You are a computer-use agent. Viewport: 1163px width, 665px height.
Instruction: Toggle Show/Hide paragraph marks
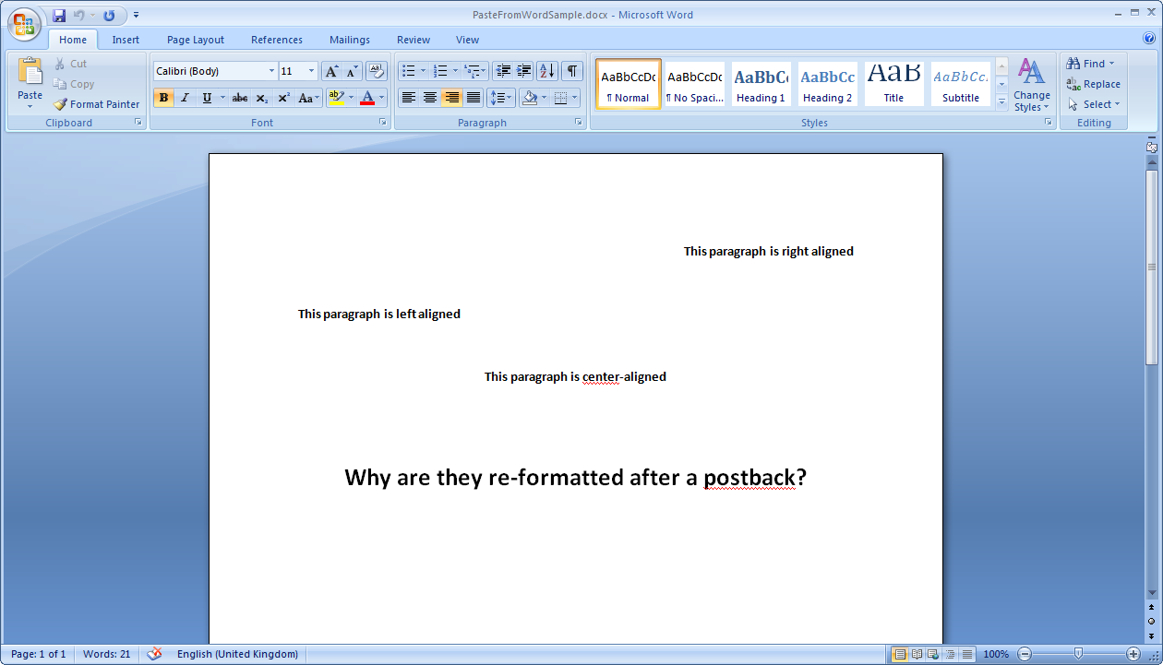[572, 71]
